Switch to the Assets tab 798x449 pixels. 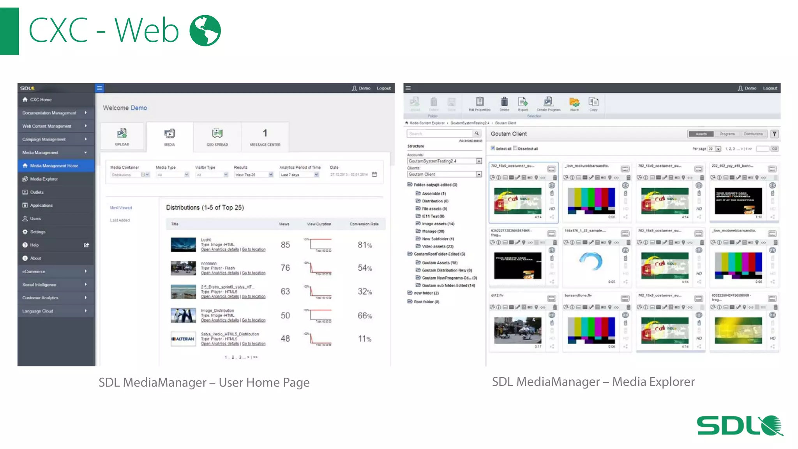(701, 134)
